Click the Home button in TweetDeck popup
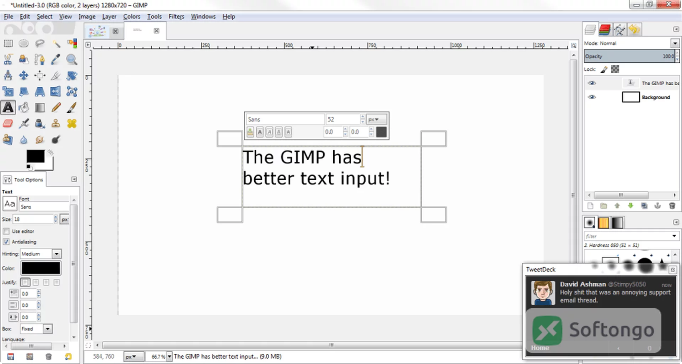The height and width of the screenshot is (364, 682). pos(540,348)
